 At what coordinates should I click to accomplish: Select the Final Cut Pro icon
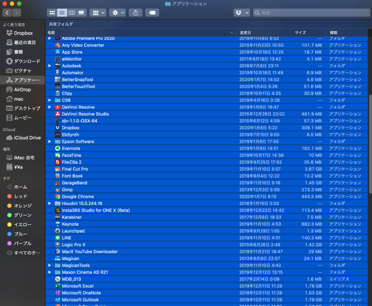click(58, 169)
